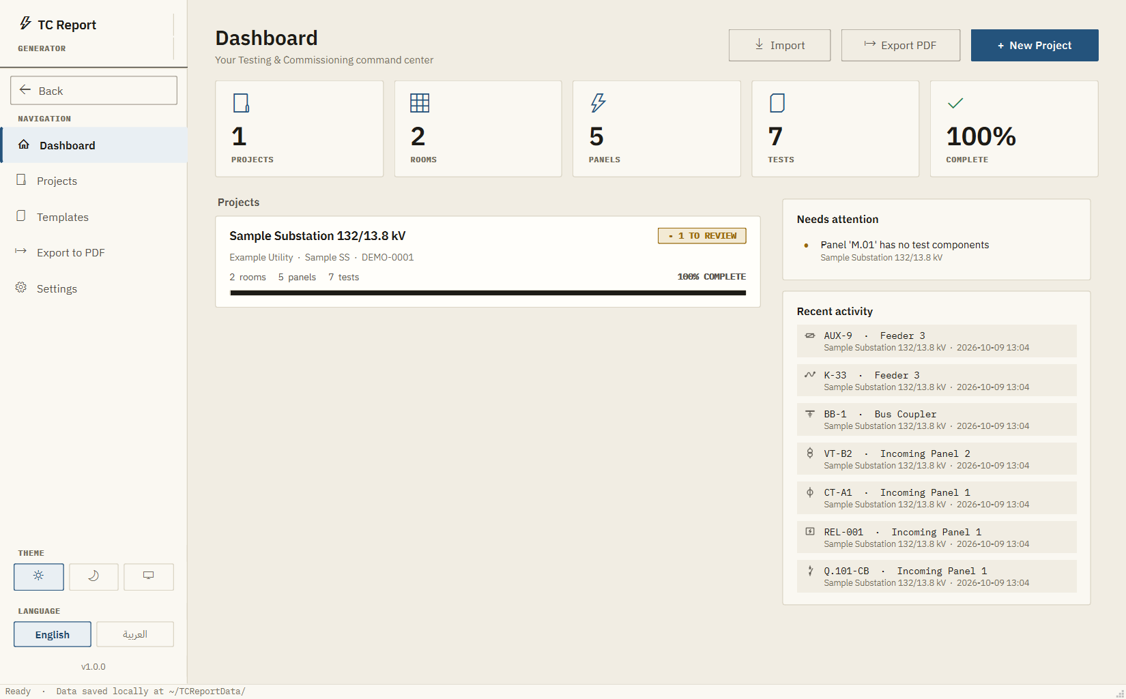Click the Export to PDF arrow icon in the sidebar
Viewport: 1126px width, 699px height.
click(21, 252)
